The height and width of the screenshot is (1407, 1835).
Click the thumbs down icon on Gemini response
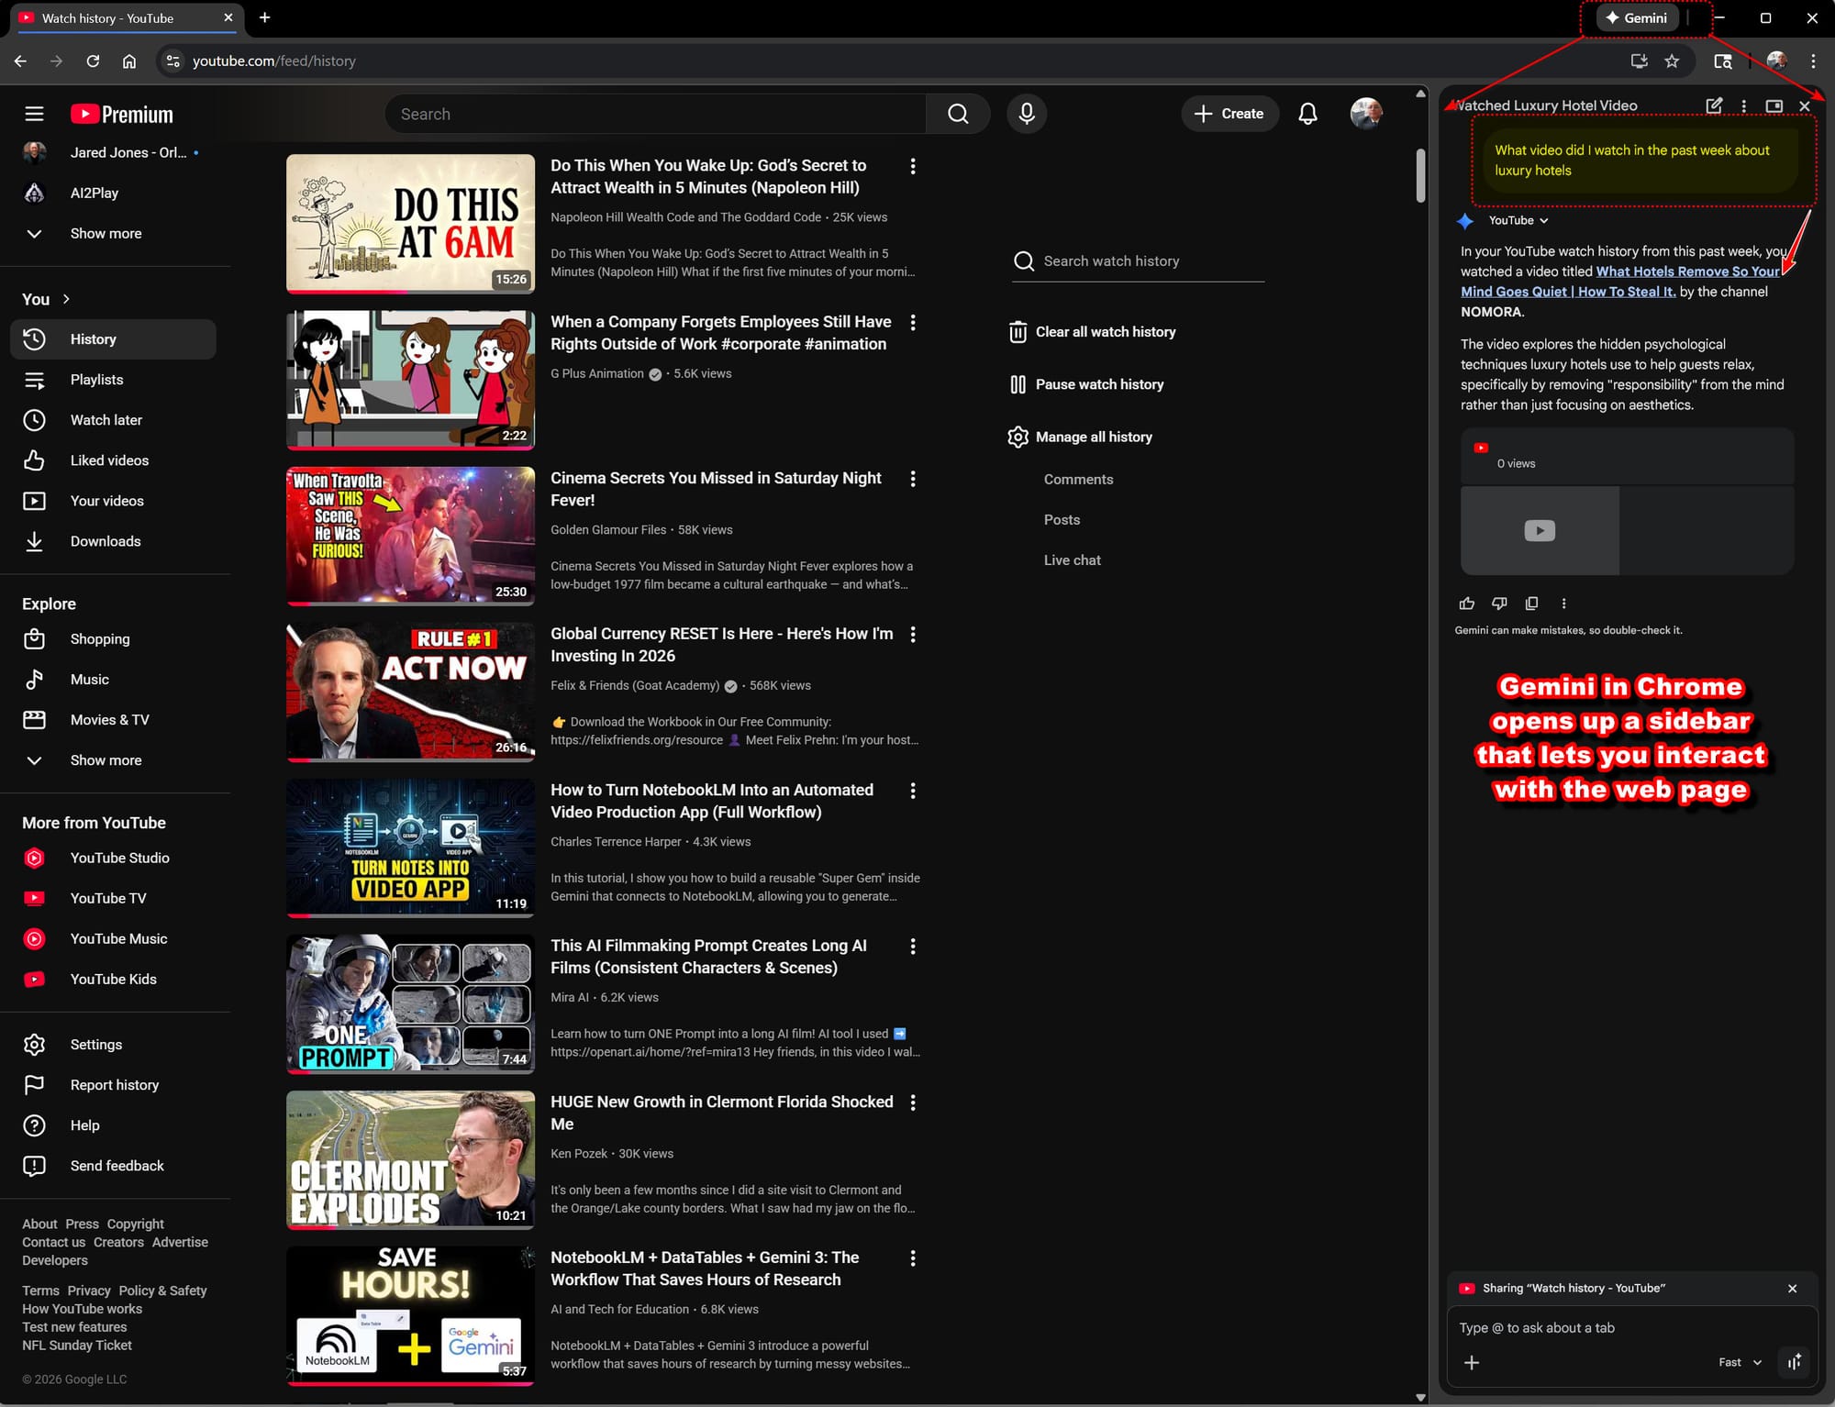click(x=1499, y=604)
